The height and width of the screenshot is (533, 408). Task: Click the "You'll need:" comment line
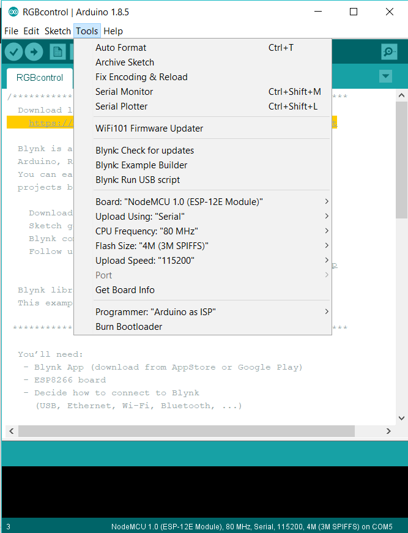coord(50,354)
